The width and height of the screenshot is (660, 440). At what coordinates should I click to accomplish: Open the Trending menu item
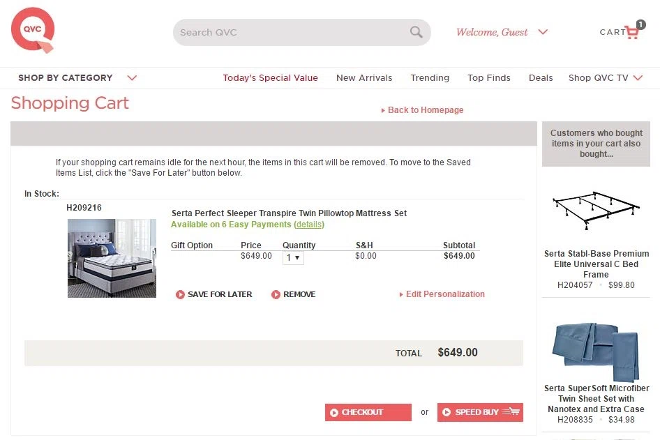pos(430,78)
